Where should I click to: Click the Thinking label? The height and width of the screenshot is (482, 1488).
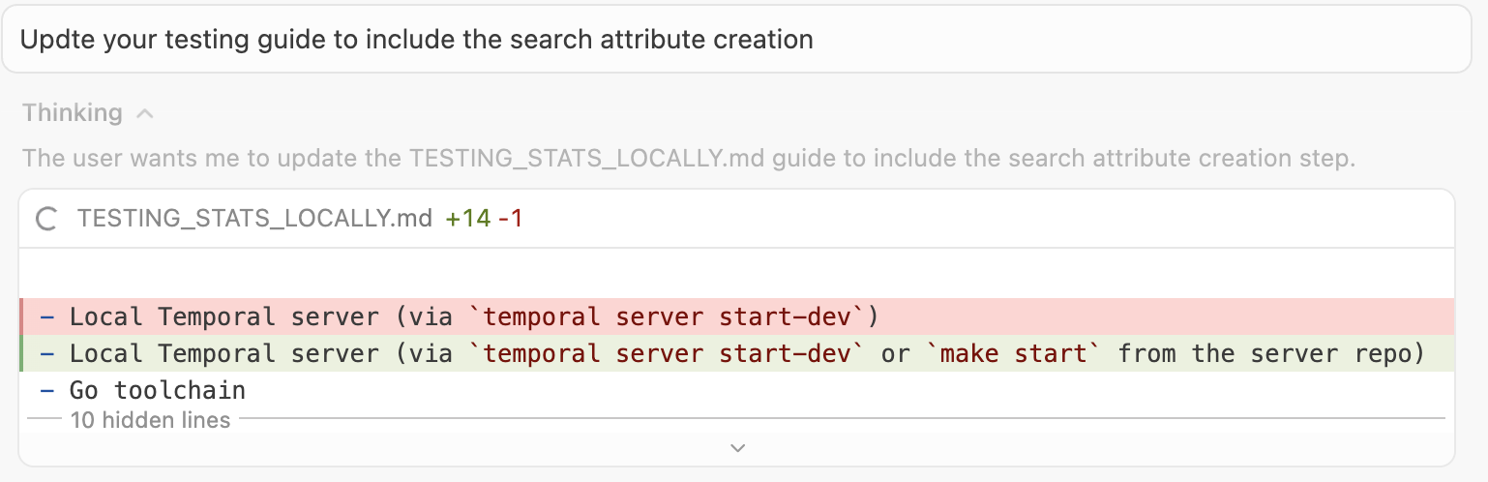pos(73,113)
